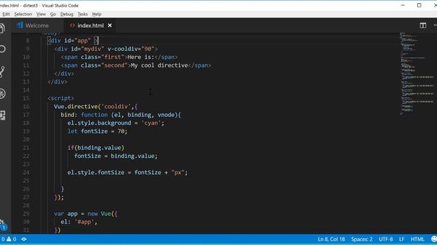
Task: Click the split editor icon
Action: (x=423, y=26)
